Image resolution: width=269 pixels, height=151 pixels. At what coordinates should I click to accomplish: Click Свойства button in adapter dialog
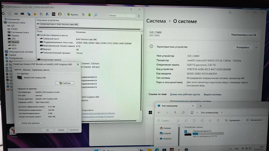pyautogui.click(x=65, y=83)
